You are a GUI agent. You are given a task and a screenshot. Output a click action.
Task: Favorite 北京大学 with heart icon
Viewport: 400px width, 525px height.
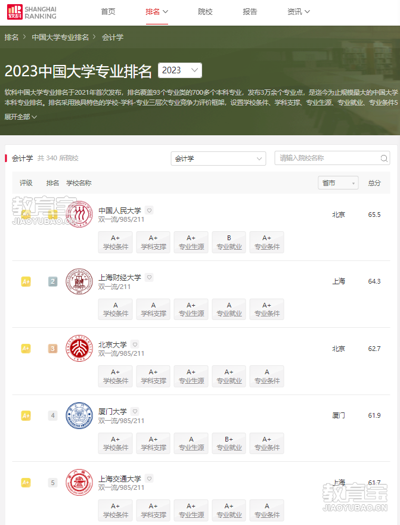tap(135, 344)
